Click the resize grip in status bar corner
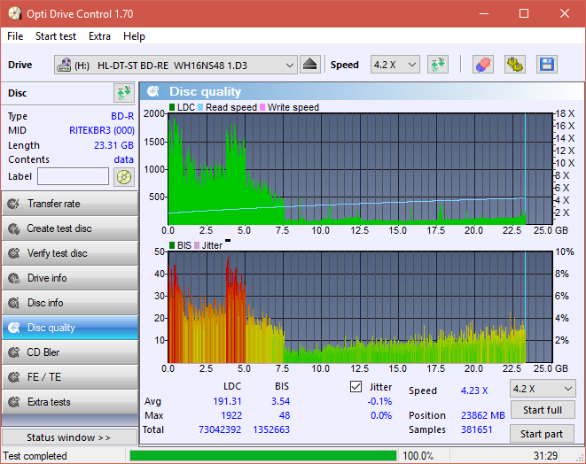This screenshot has width=586, height=464. 580,458
